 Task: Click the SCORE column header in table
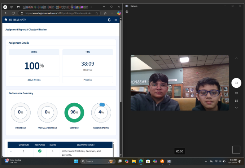(x=53, y=145)
